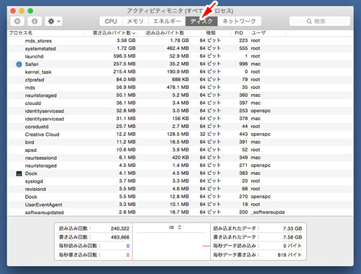Switch to the ネットワーク tab
Image resolution: width=361 pixels, height=274 pixels.
[239, 22]
